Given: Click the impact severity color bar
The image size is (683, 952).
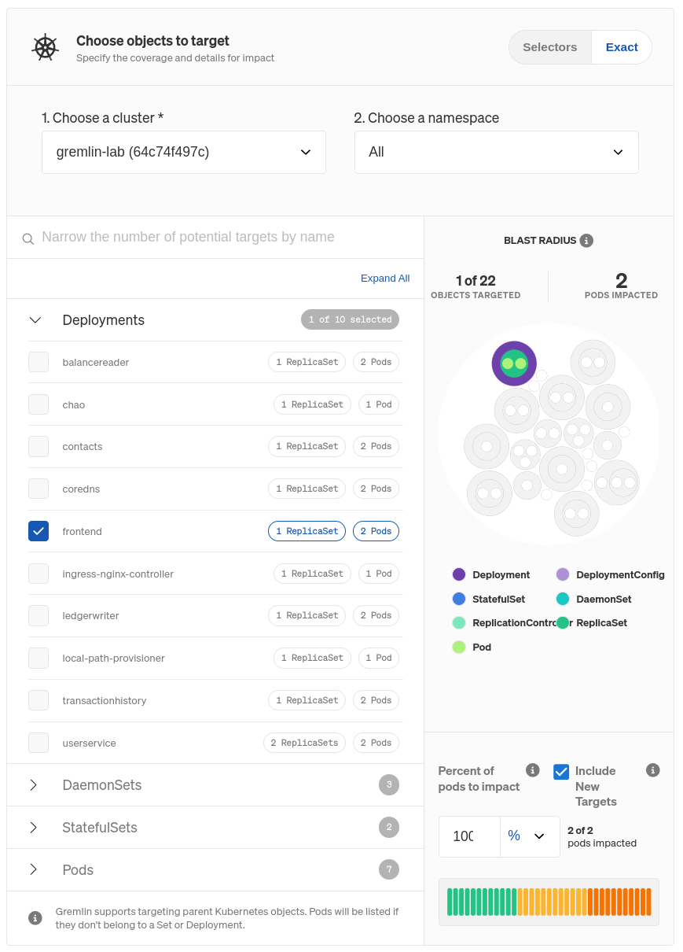Looking at the screenshot, I should 549,902.
